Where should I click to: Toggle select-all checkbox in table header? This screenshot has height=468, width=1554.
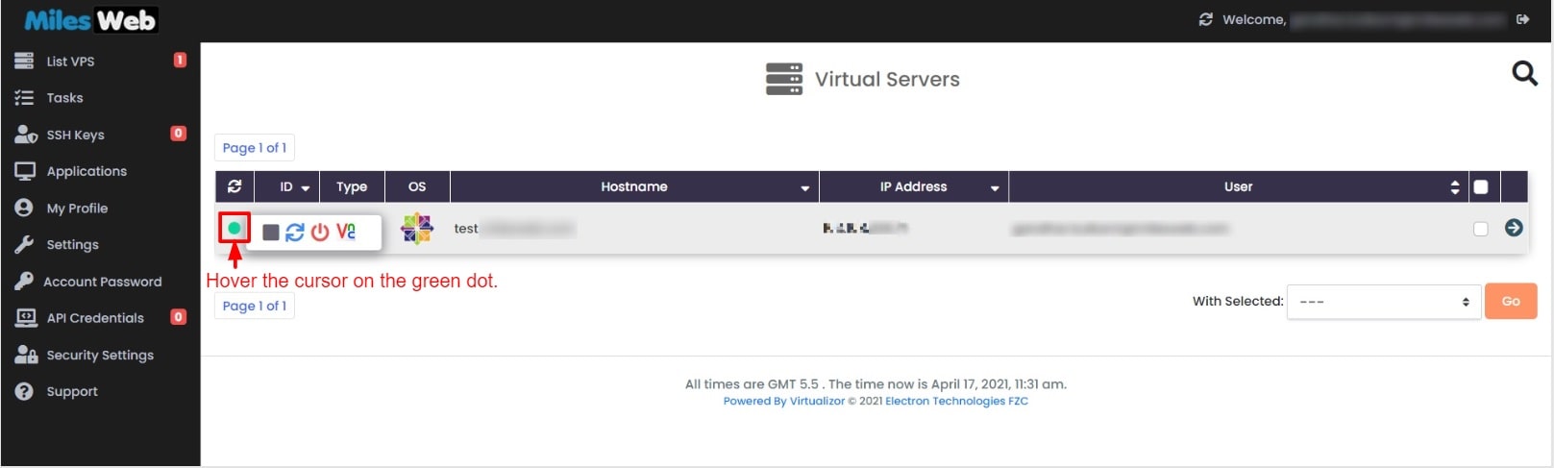1481,187
